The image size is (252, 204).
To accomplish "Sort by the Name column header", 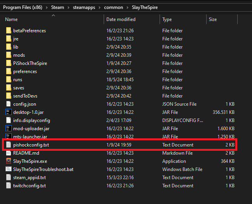I will [11, 19].
